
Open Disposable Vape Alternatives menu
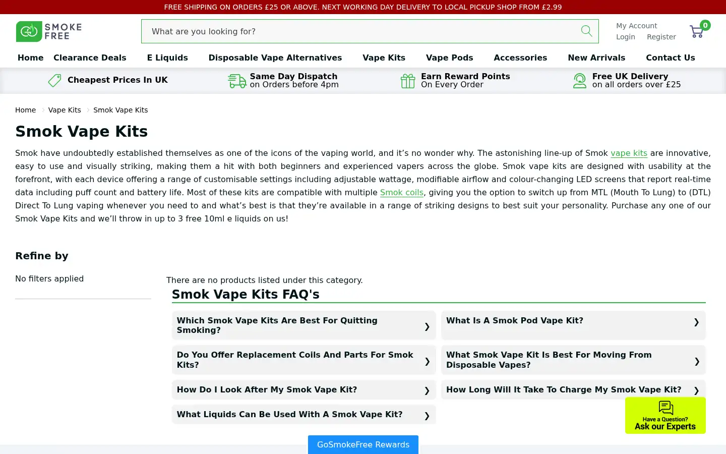[x=275, y=58]
